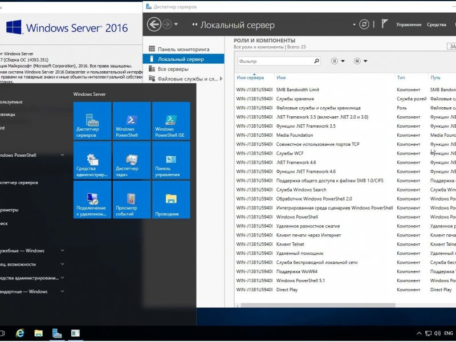Select the Direct Play row
The image size is (456, 342).
(x=346, y=290)
